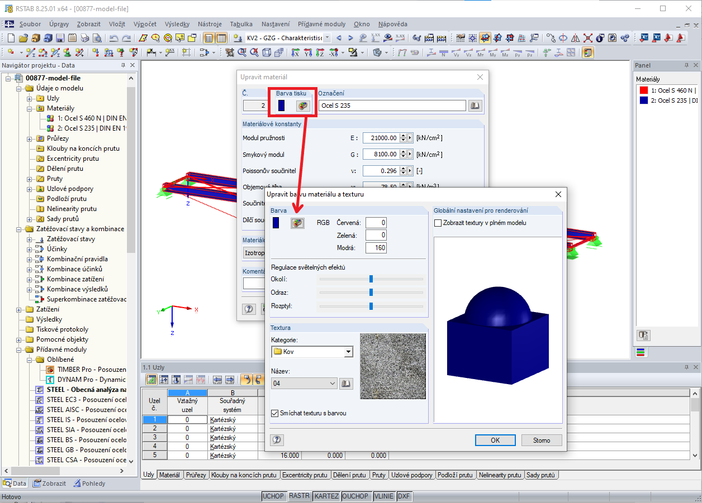Confirm the color dialog with OK
The image size is (702, 503).
coord(495,440)
